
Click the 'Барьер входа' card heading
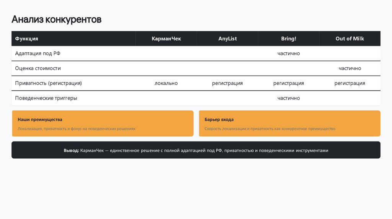(x=219, y=119)
